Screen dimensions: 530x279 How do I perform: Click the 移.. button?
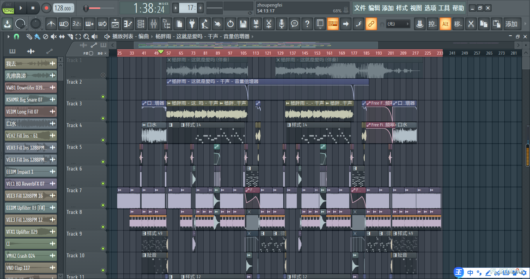coord(458,24)
